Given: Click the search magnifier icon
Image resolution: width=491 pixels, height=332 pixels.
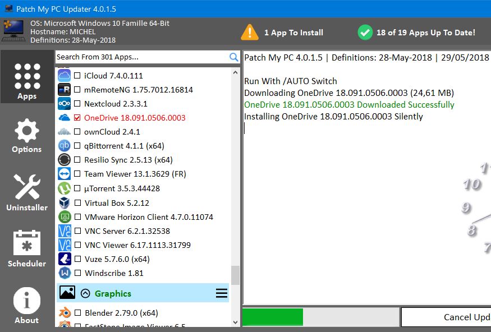Looking at the screenshot, I should [x=234, y=57].
